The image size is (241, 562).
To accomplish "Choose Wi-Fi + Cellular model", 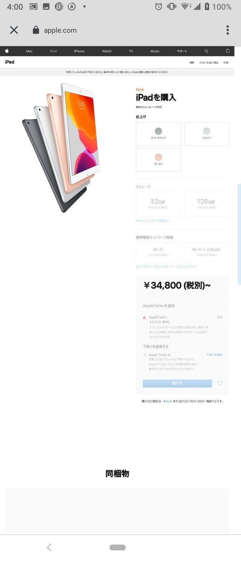I will pos(206,252).
